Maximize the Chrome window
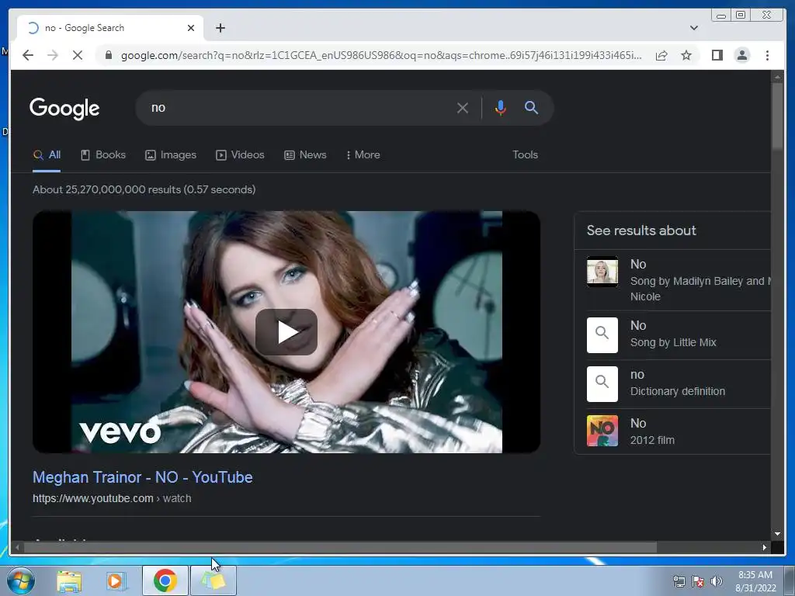This screenshot has width=795, height=596. tap(741, 16)
